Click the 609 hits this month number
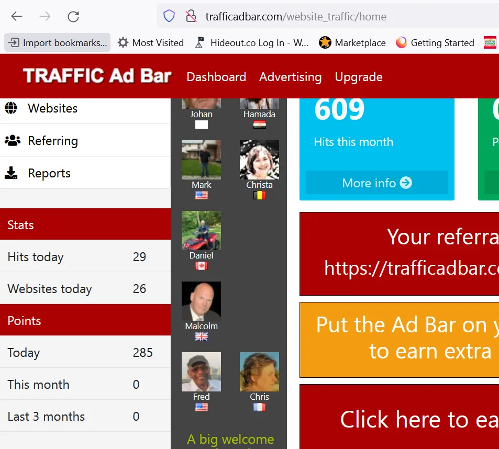Image resolution: width=499 pixels, height=449 pixels. 339,109
